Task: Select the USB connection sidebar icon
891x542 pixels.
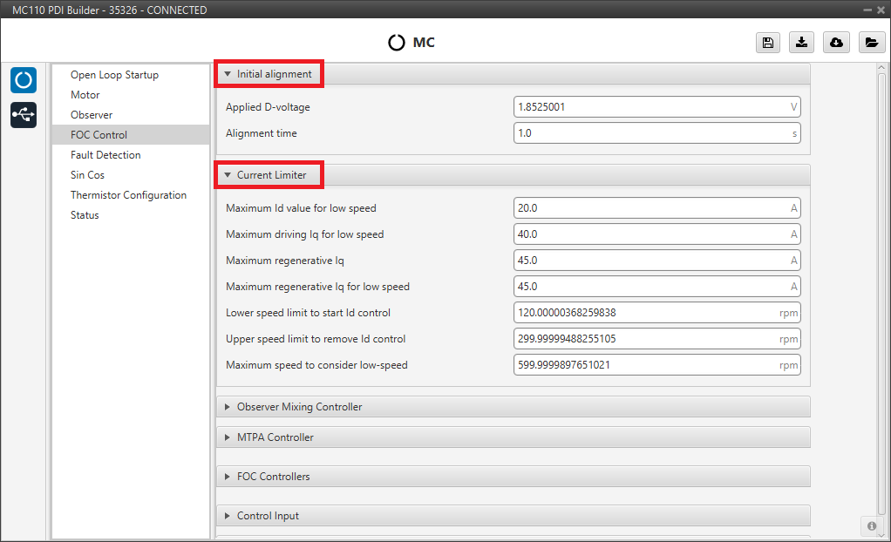Action: (x=24, y=114)
